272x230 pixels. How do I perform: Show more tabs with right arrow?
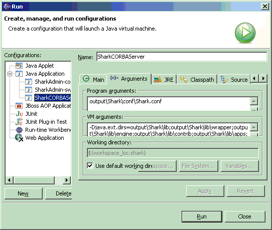pos(263,79)
